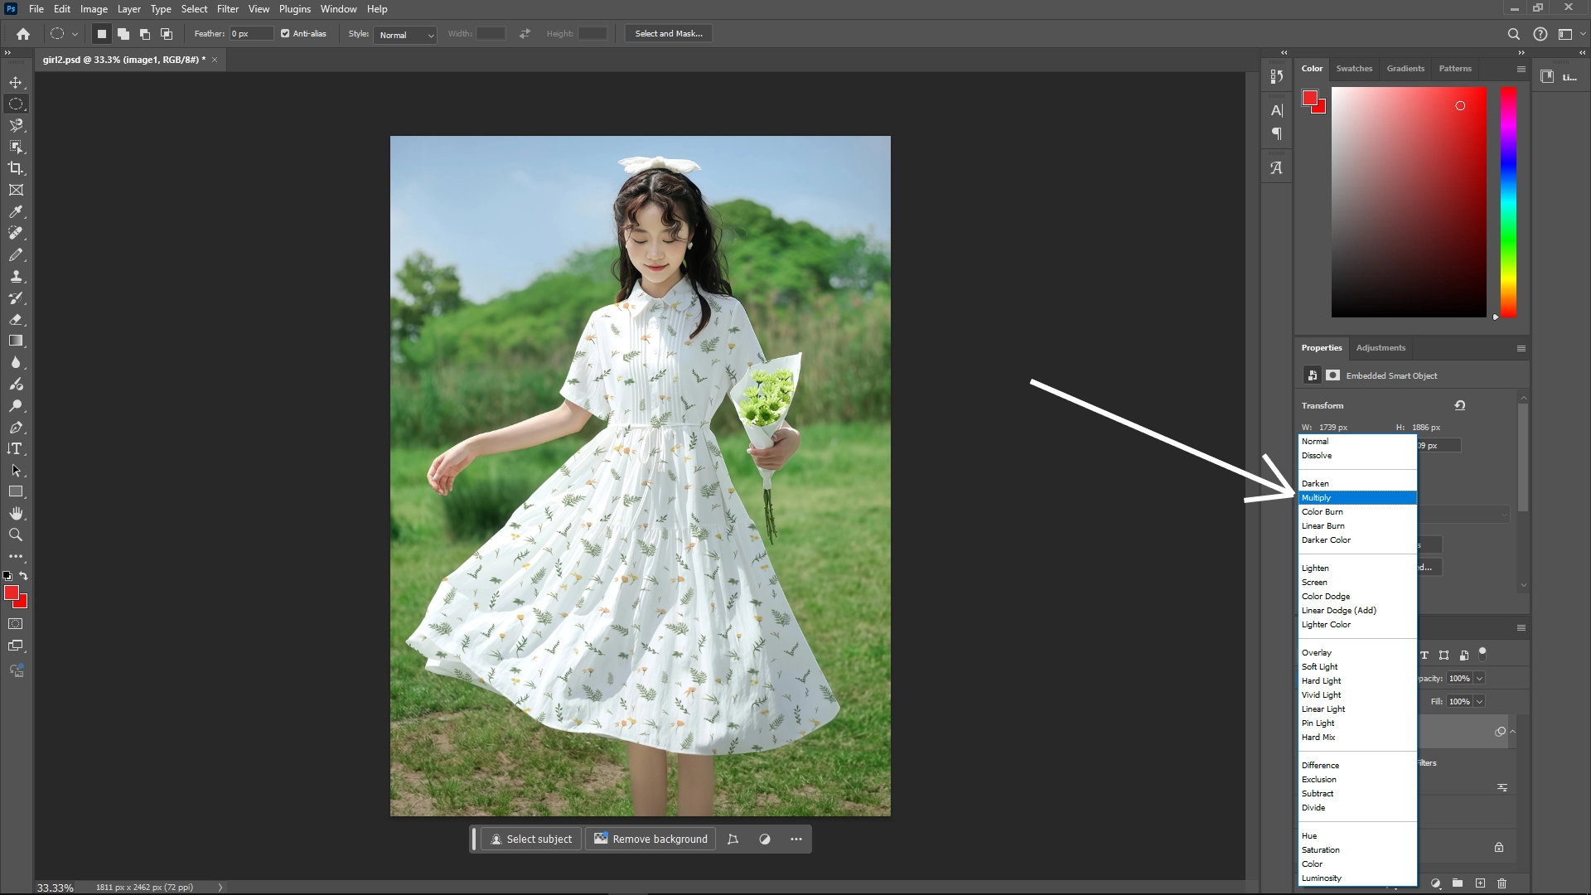Select the Clone Stamp tool
1591x895 pixels.
pyautogui.click(x=16, y=276)
